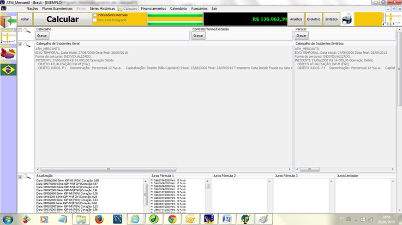
Task: Toggle the checkbox next to Cabeçalho row
Action: point(20,30)
